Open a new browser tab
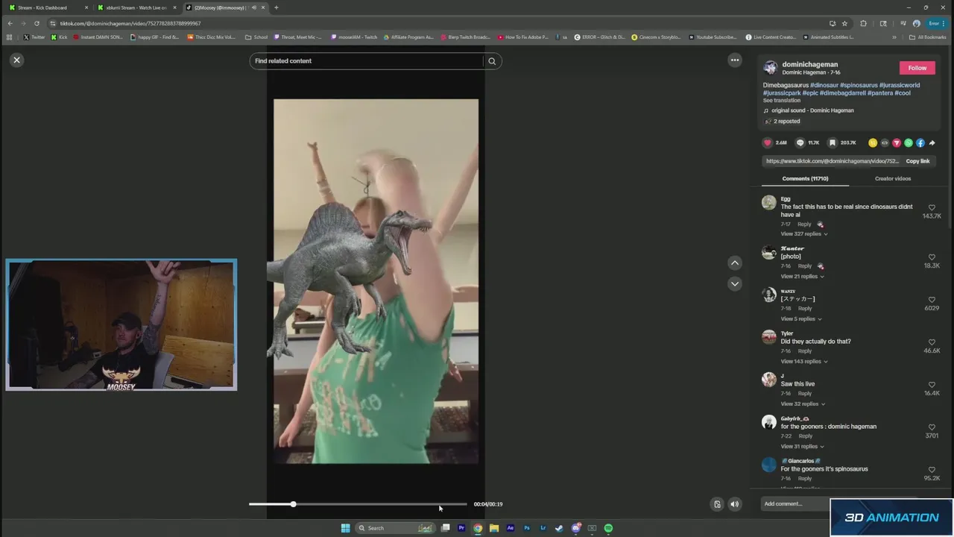 [x=276, y=7]
